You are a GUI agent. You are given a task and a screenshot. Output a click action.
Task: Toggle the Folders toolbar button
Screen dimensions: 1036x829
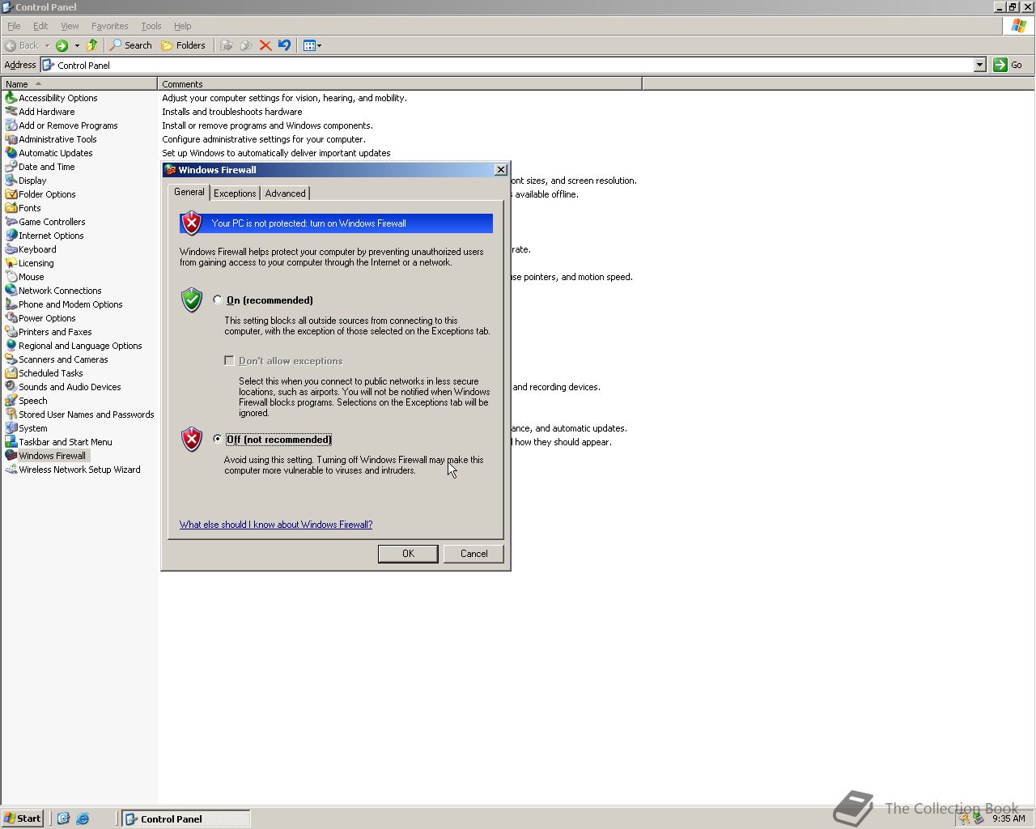click(x=183, y=45)
